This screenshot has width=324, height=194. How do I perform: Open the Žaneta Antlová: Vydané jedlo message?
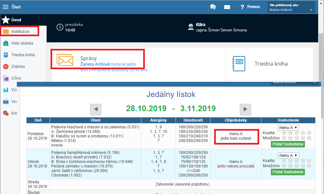click(108, 64)
